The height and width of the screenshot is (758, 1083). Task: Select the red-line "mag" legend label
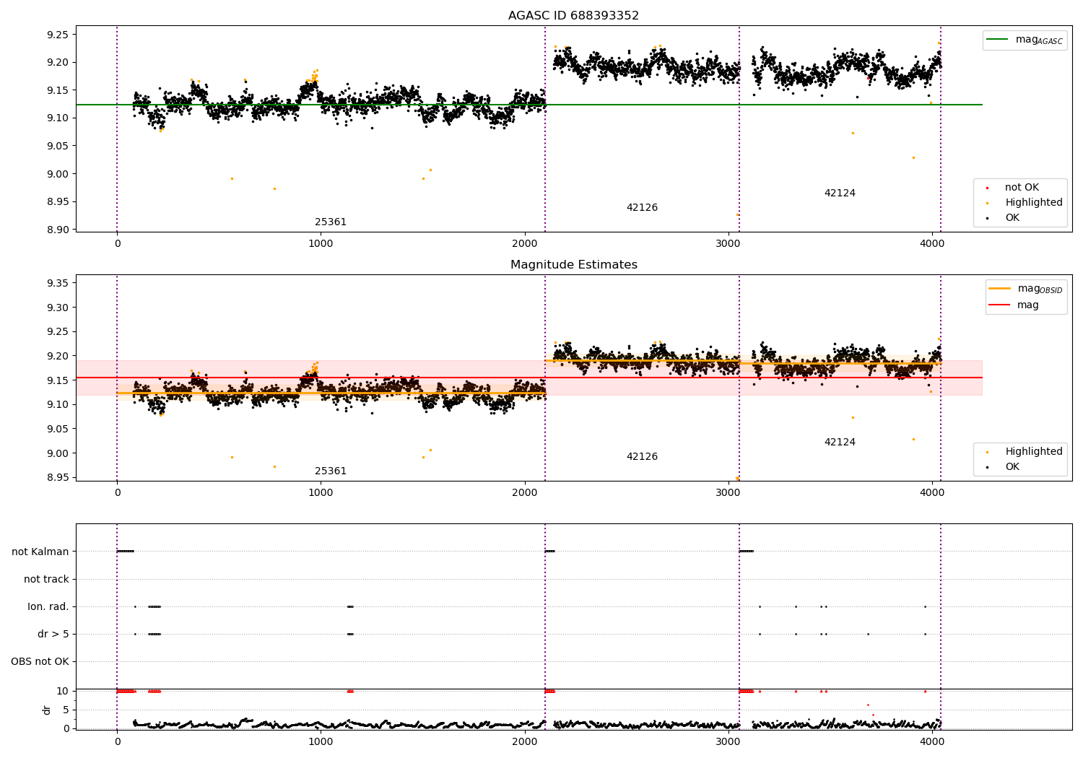coord(1028,305)
